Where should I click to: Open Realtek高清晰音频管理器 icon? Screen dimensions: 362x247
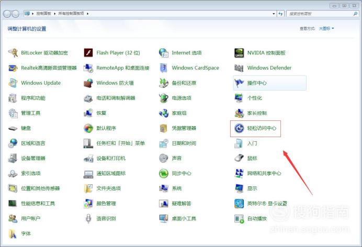click(13, 68)
